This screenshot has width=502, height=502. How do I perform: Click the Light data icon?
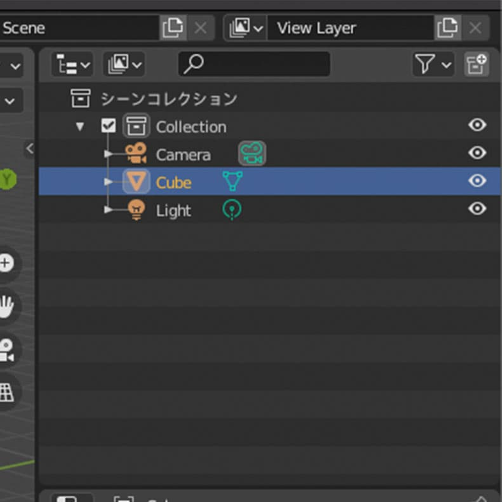[232, 210]
